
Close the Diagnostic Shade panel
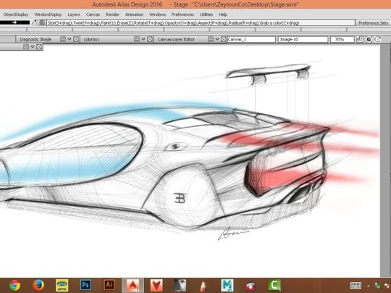pyautogui.click(x=76, y=39)
